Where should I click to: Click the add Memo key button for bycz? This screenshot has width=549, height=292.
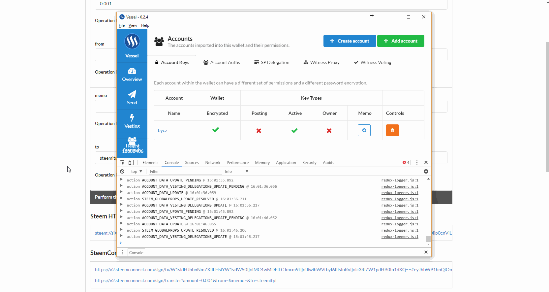click(x=364, y=130)
